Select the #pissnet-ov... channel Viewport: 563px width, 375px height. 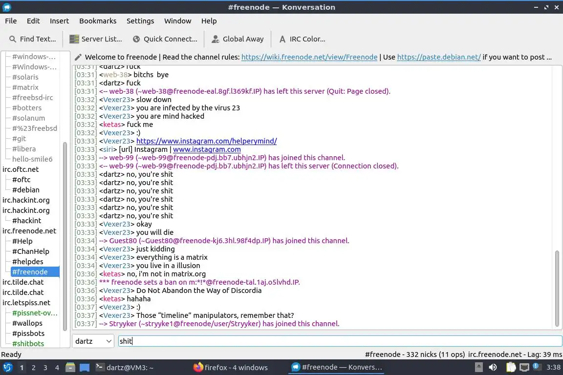[35, 313]
